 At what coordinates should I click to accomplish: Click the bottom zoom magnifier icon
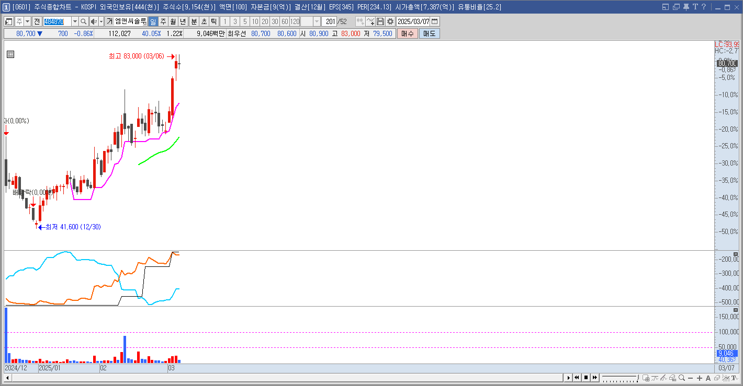point(681,378)
